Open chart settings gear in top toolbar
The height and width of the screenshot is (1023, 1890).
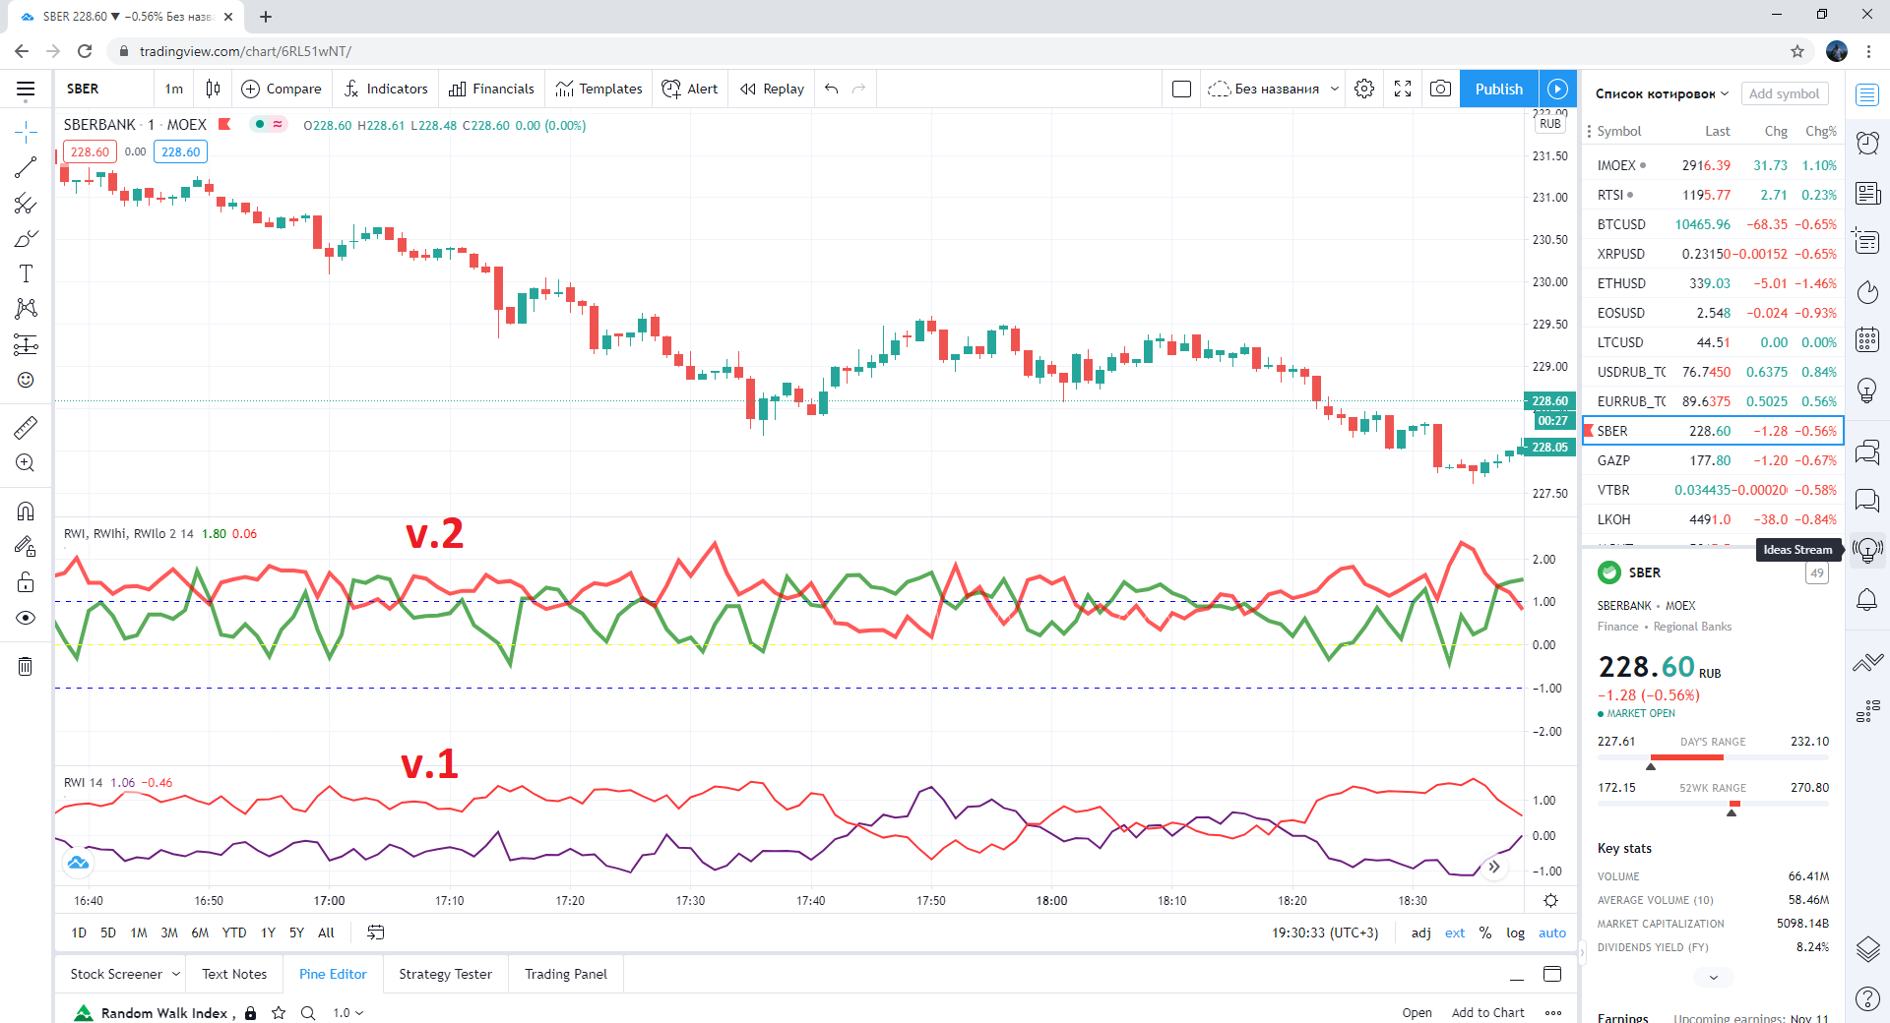click(x=1364, y=89)
